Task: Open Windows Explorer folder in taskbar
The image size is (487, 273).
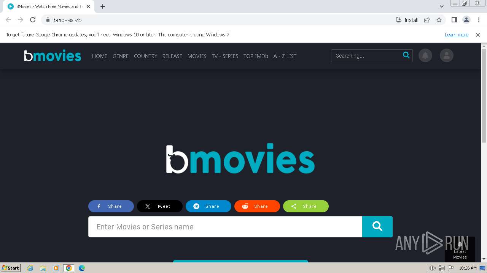Action: click(x=43, y=268)
